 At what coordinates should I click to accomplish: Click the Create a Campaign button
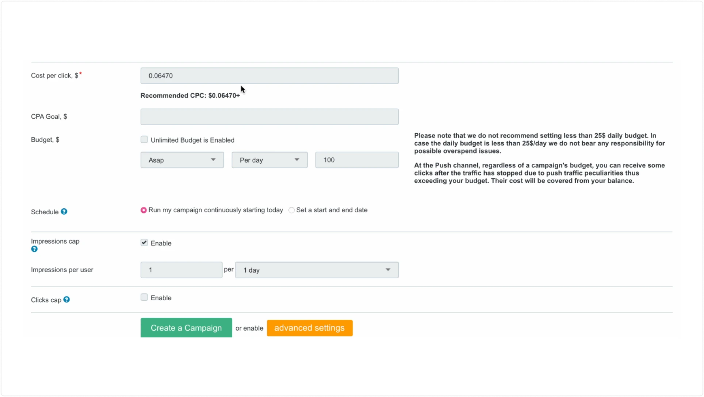click(x=186, y=328)
